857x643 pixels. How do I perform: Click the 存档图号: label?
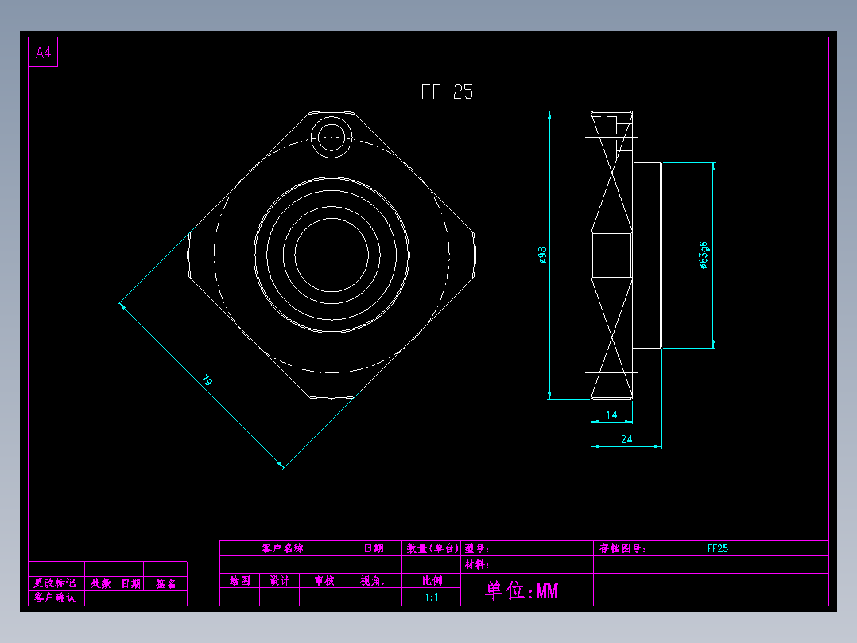pos(622,548)
